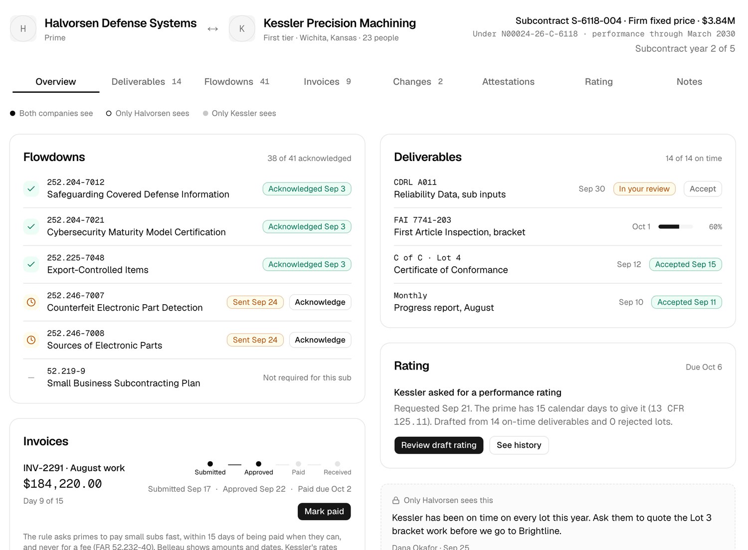
Task: Click See history in Rating card
Action: coord(519,445)
